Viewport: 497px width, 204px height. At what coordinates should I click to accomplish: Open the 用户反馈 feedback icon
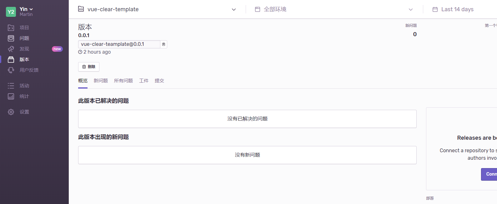click(11, 70)
